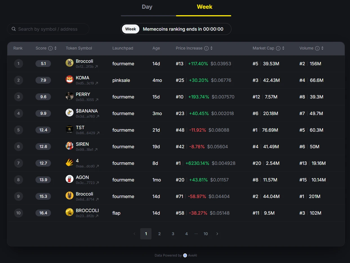Click the SIREN token name

click(82, 144)
